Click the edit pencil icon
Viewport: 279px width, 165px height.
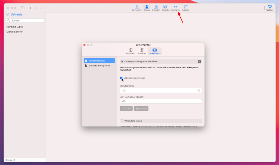coord(36,8)
